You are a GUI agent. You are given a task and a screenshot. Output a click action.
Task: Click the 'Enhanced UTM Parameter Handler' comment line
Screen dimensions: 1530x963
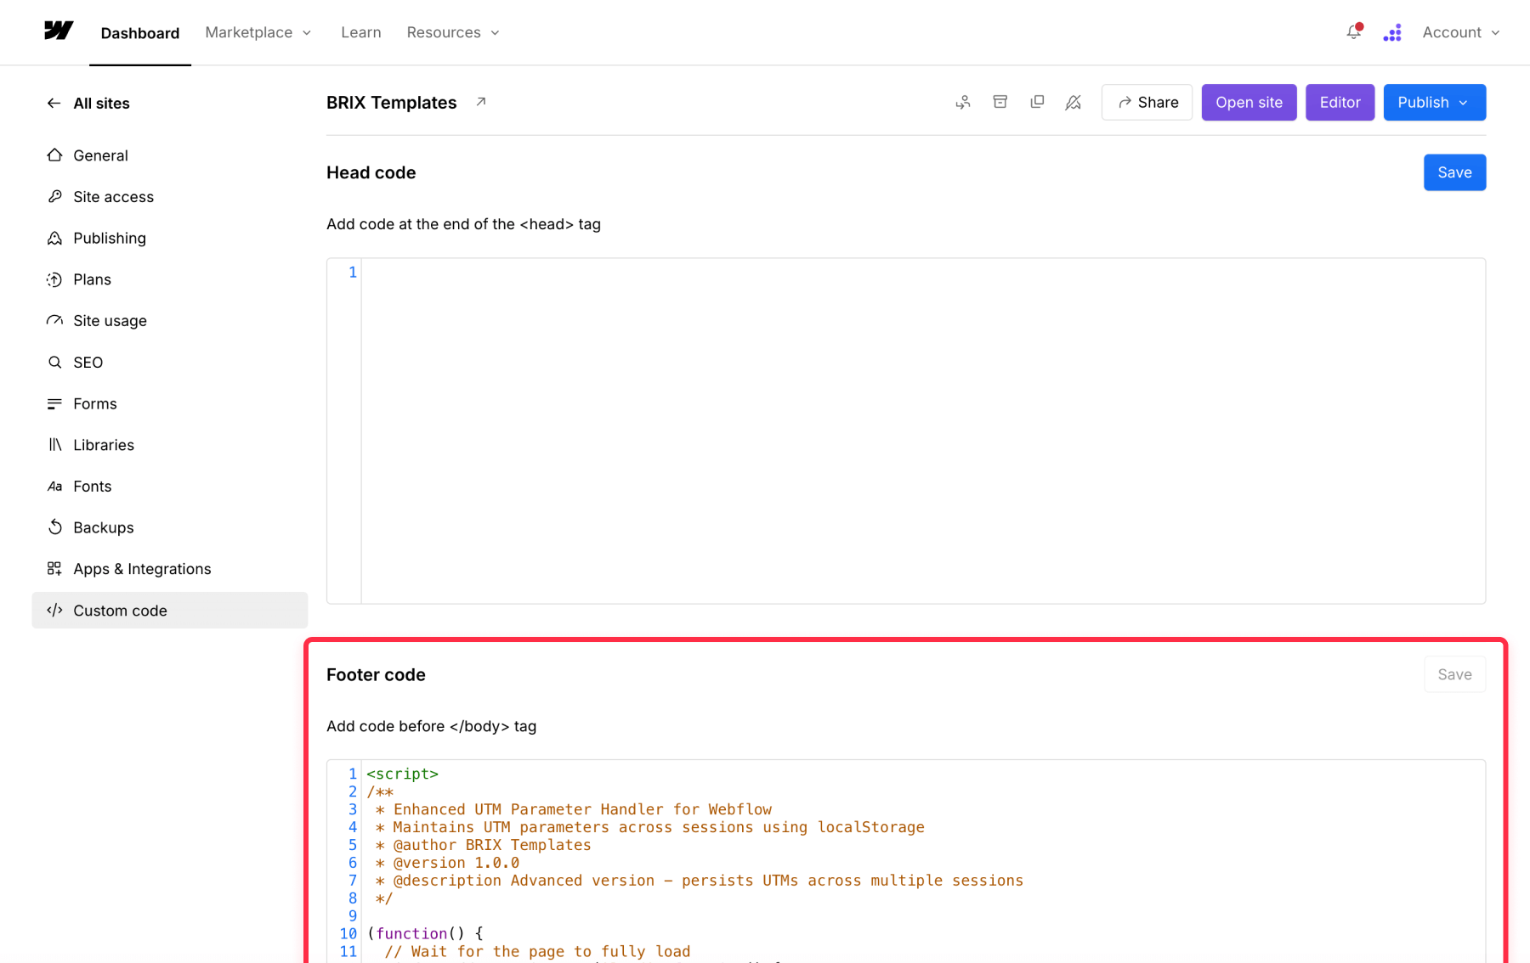(x=574, y=809)
